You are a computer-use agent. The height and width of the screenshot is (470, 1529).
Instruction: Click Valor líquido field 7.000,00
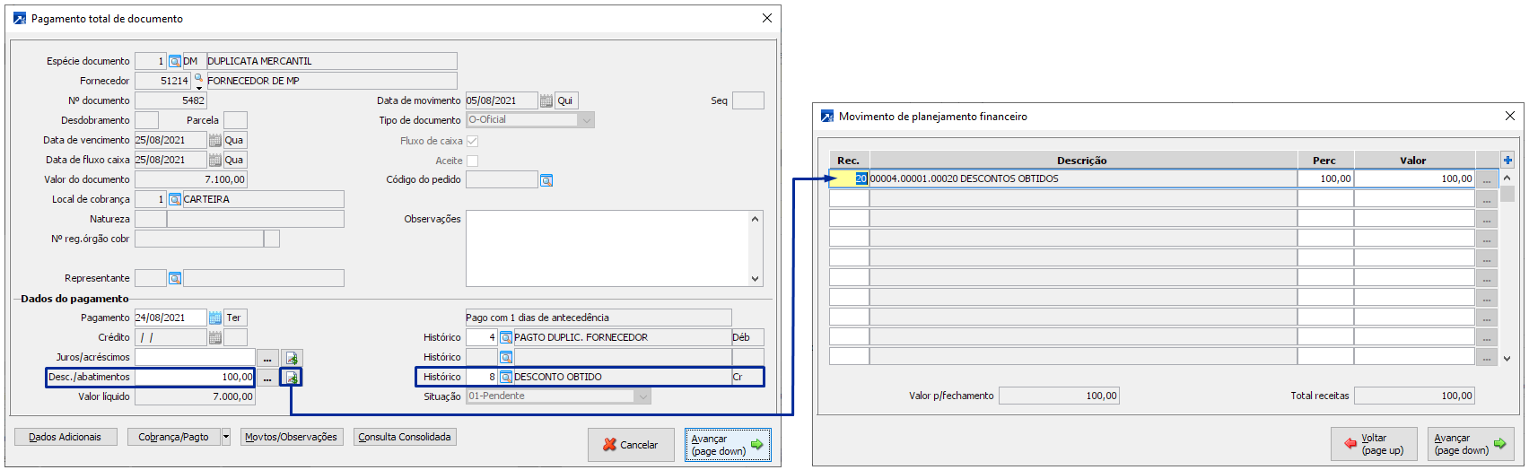(195, 396)
